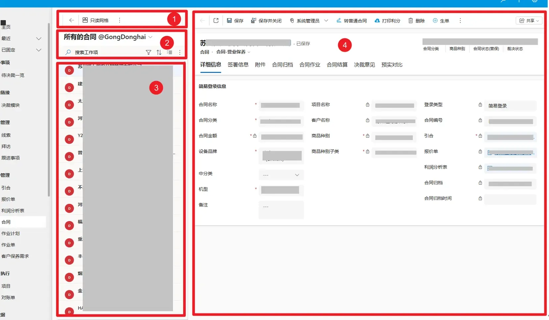Open the 所有的合同 view selector dropdown
Image resolution: width=549 pixels, height=320 pixels.
pyautogui.click(x=150, y=37)
